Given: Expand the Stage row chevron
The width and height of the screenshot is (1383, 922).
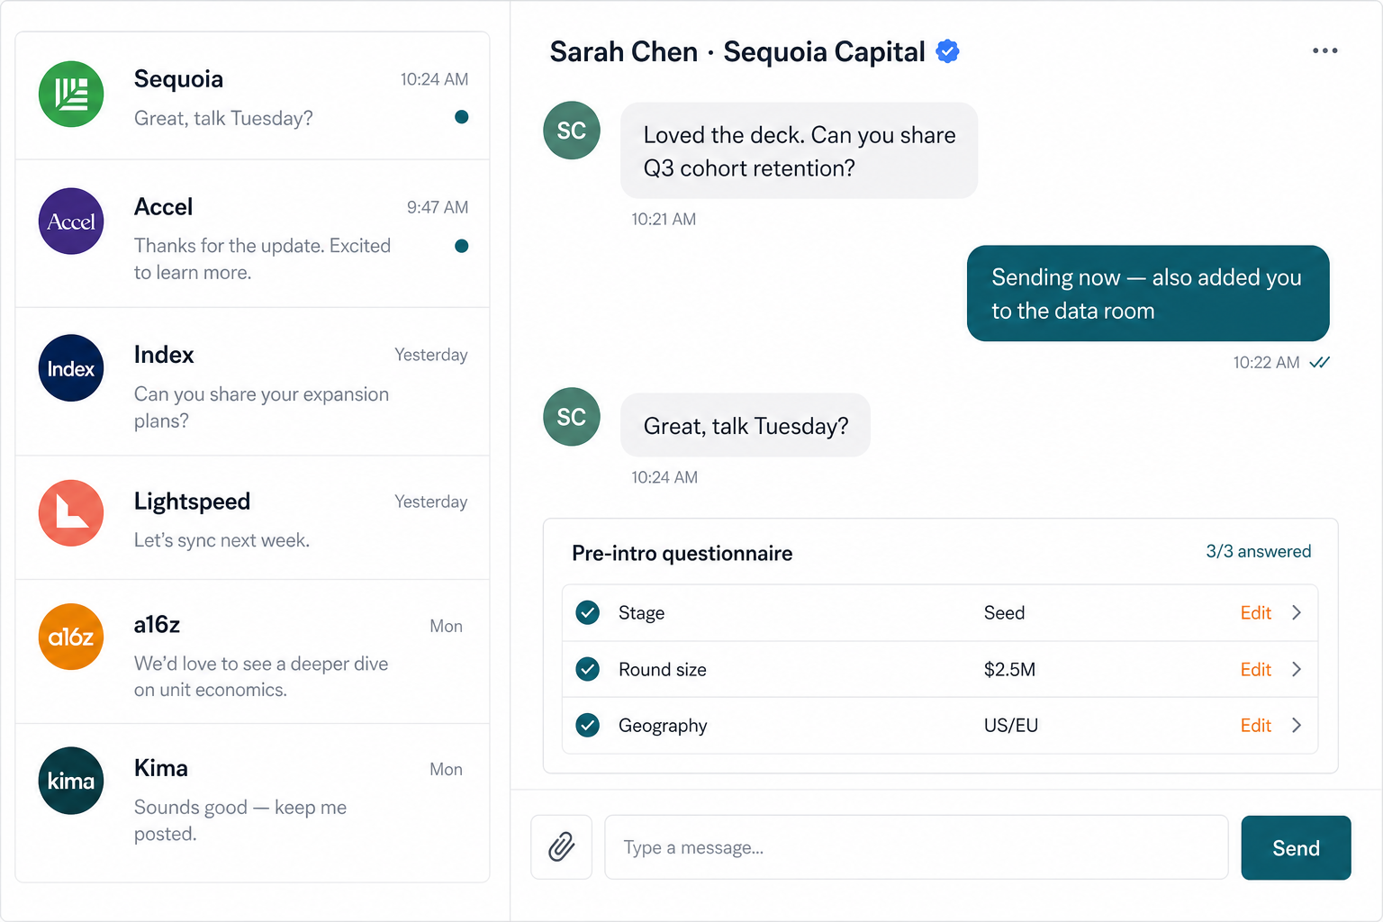Looking at the screenshot, I should (1297, 612).
